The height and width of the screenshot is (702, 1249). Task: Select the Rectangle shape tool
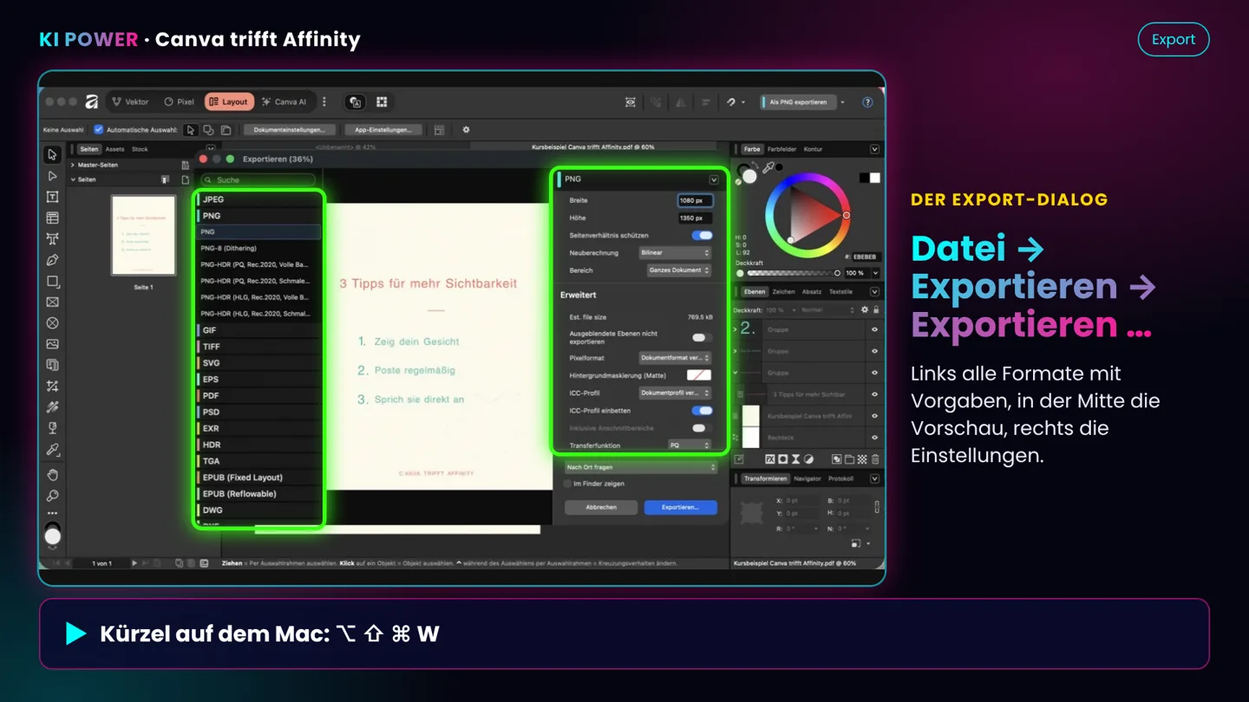coord(53,281)
